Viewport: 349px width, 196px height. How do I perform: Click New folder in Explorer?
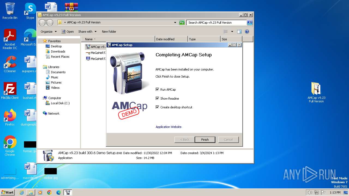(109, 32)
